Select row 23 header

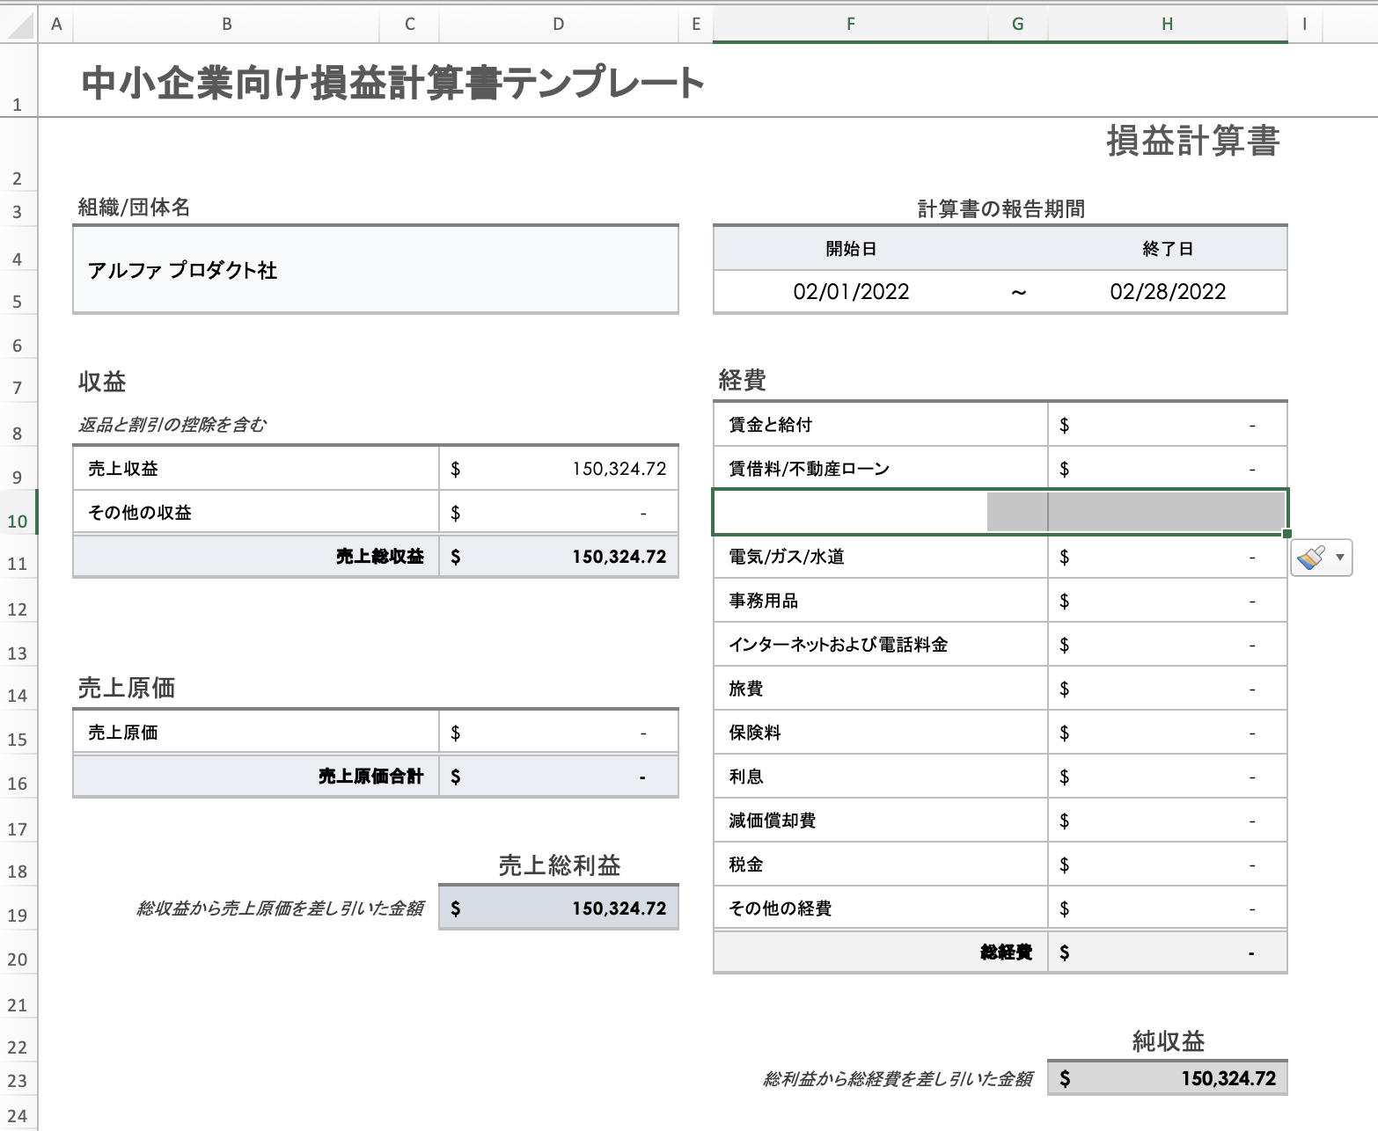pos(18,1077)
